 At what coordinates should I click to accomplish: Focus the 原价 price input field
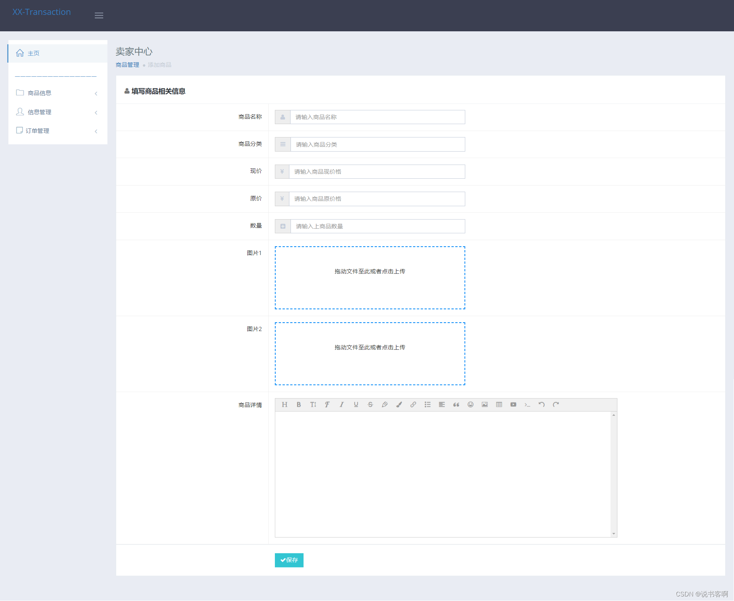377,199
